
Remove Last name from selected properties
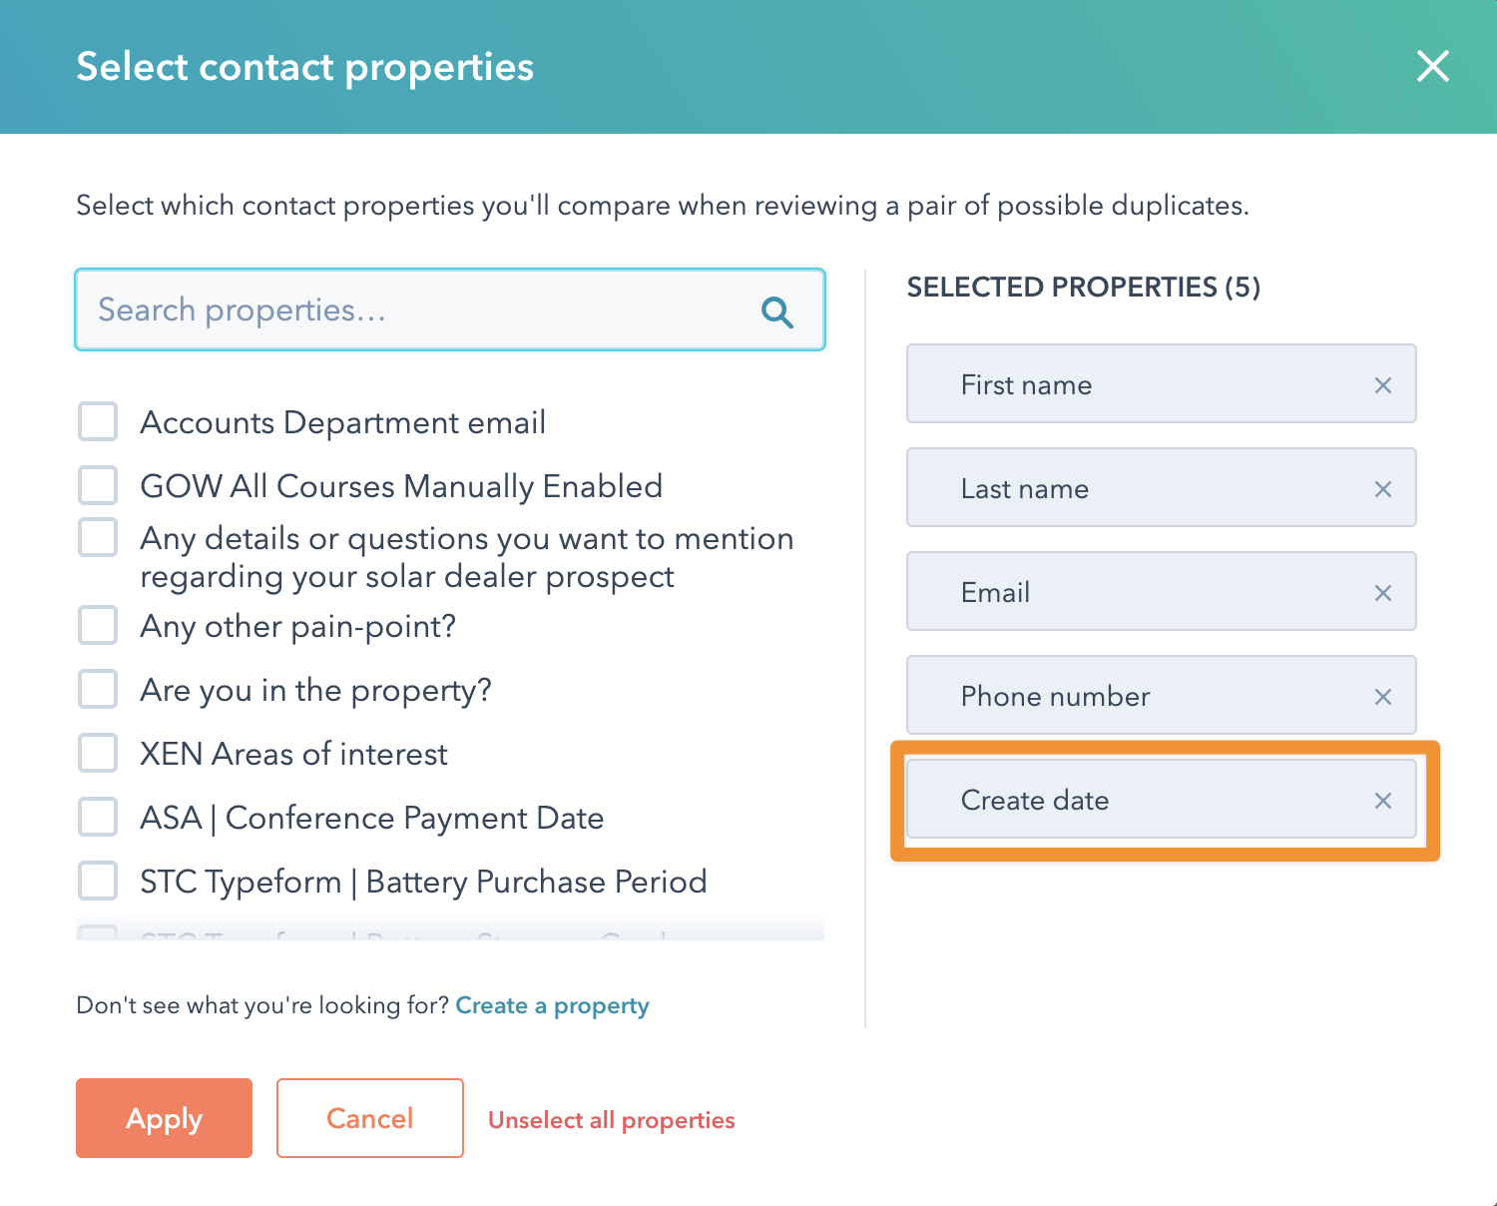pyautogui.click(x=1383, y=489)
